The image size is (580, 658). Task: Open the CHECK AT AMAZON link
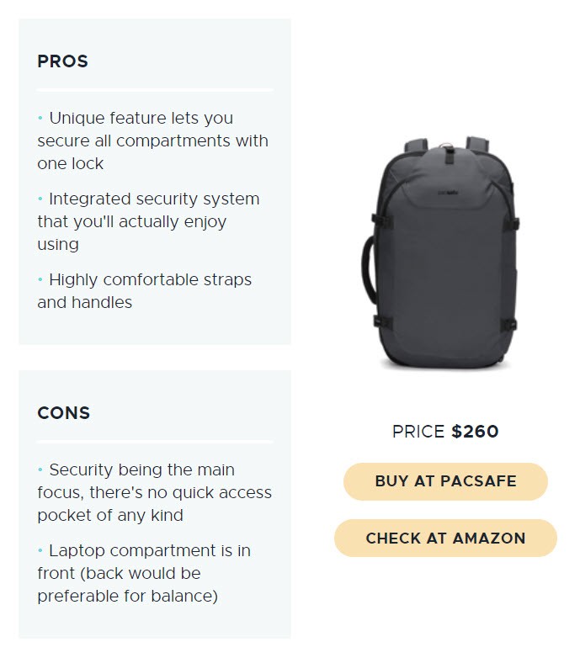pos(445,539)
